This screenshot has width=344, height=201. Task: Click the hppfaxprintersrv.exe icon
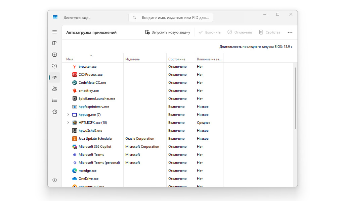[75, 107]
